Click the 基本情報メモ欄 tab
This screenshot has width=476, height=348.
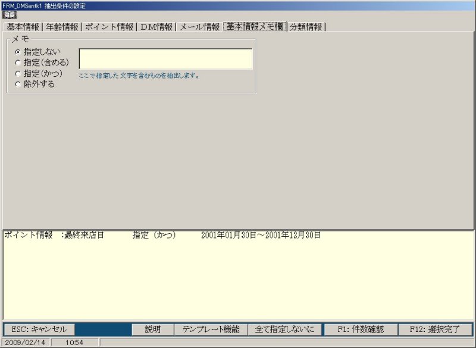tap(255, 27)
